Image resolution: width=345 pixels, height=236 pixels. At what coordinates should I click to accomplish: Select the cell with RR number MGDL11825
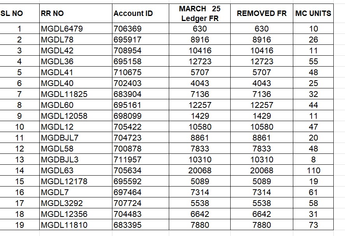(x=76, y=94)
